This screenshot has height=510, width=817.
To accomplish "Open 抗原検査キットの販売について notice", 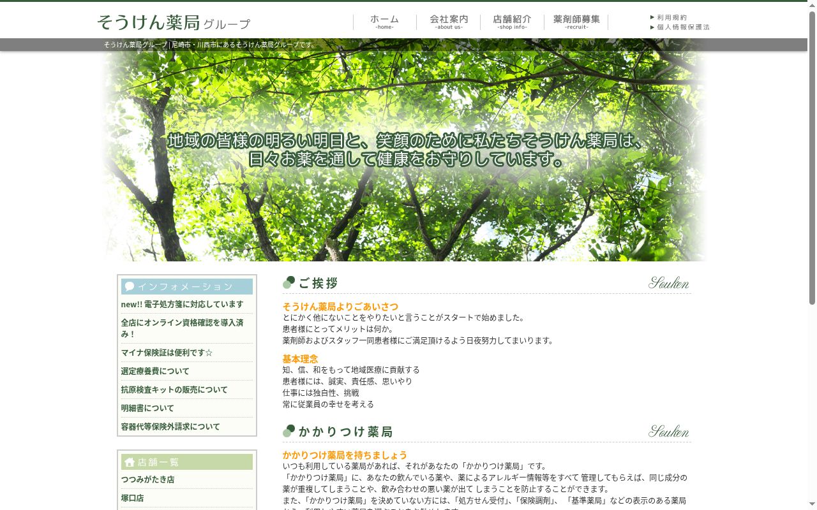I will (x=174, y=390).
